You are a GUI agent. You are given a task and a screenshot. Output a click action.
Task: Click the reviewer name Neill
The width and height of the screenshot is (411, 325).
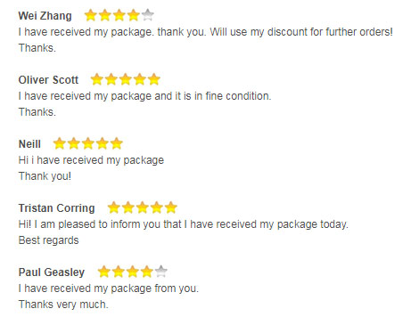pyautogui.click(x=29, y=144)
